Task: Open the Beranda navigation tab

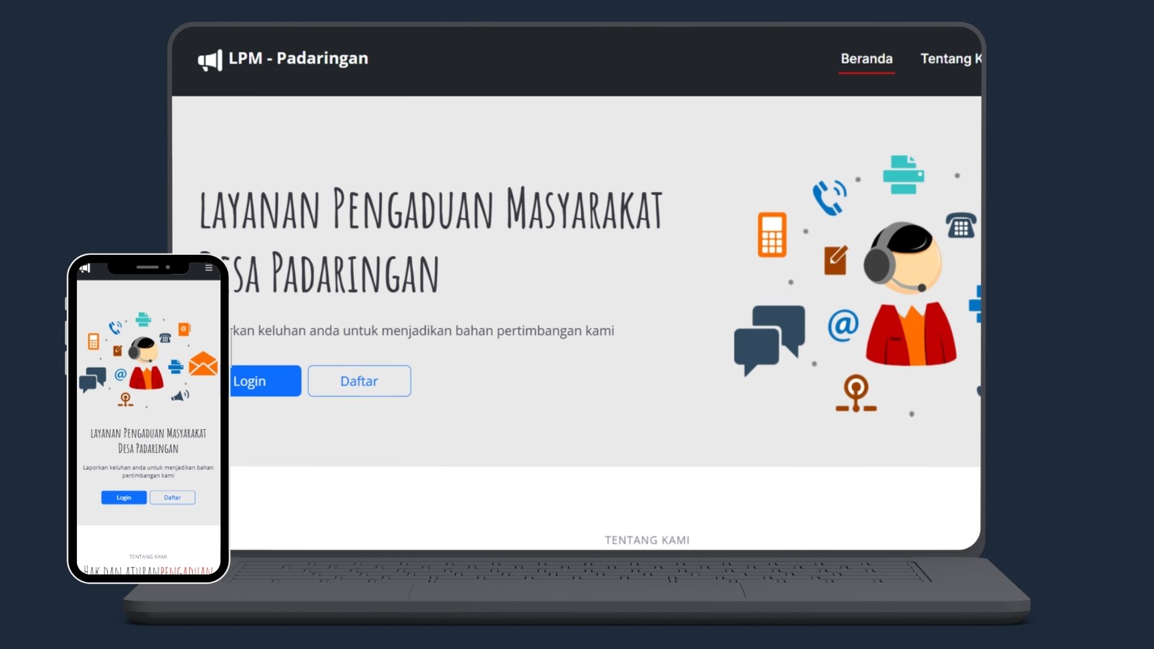Action: pos(866,59)
